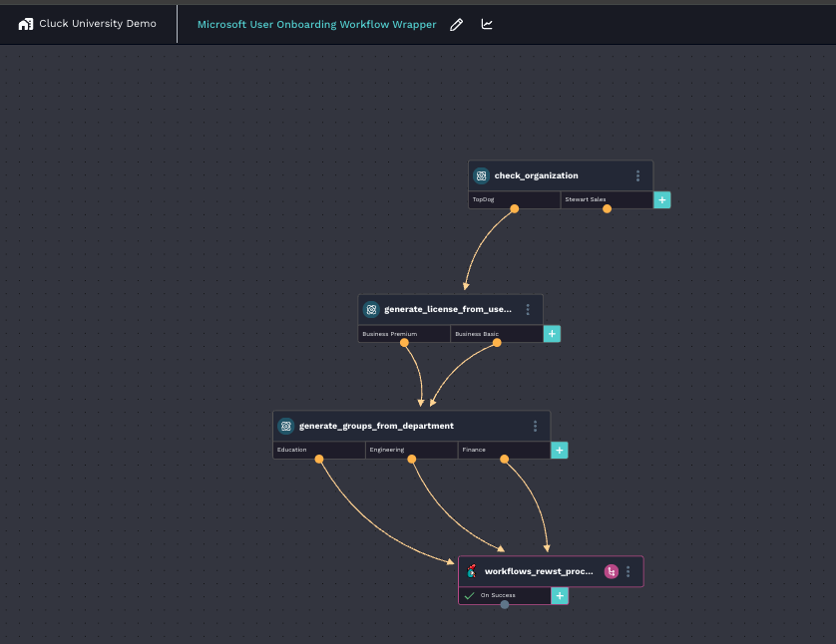Select the TopDog transition label
The width and height of the screenshot is (836, 644).
(484, 199)
